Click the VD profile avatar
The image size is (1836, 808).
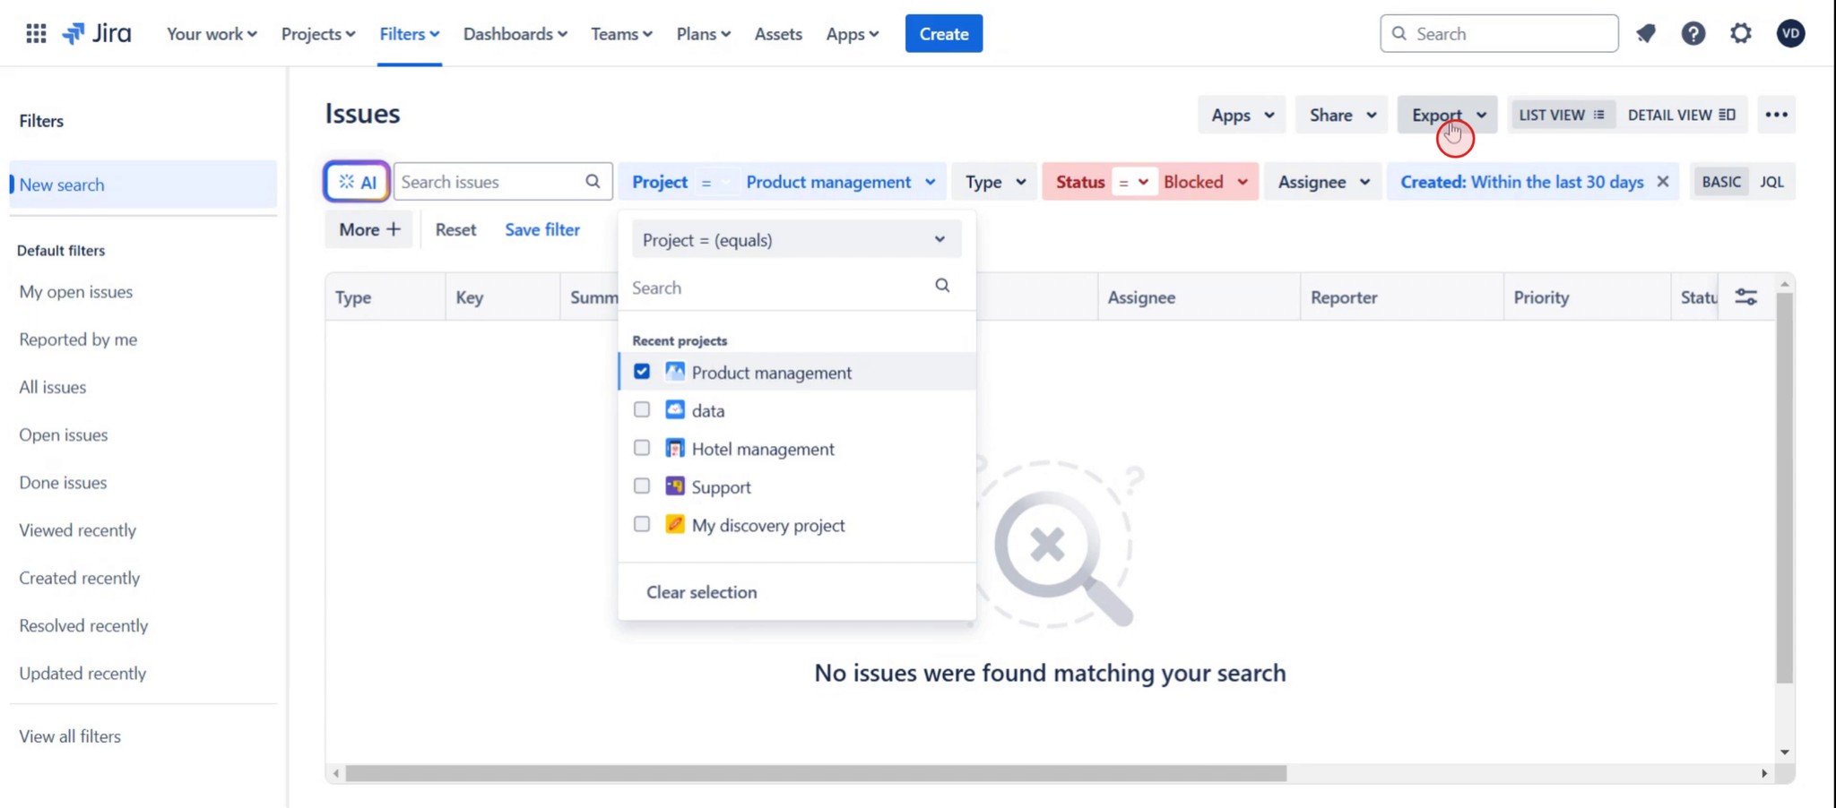click(1791, 33)
